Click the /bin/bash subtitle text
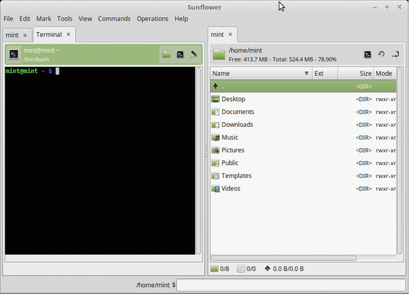The width and height of the screenshot is (409, 294). [x=36, y=59]
